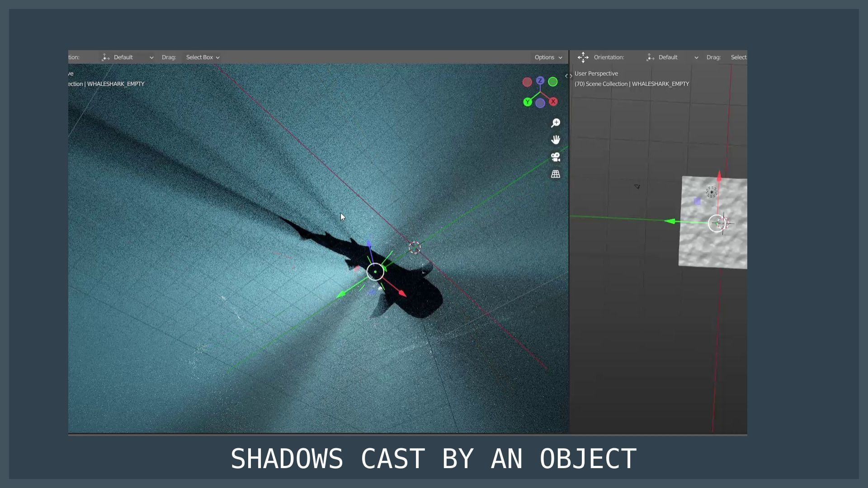Click the negative X red gizmo circle

pyautogui.click(x=527, y=82)
